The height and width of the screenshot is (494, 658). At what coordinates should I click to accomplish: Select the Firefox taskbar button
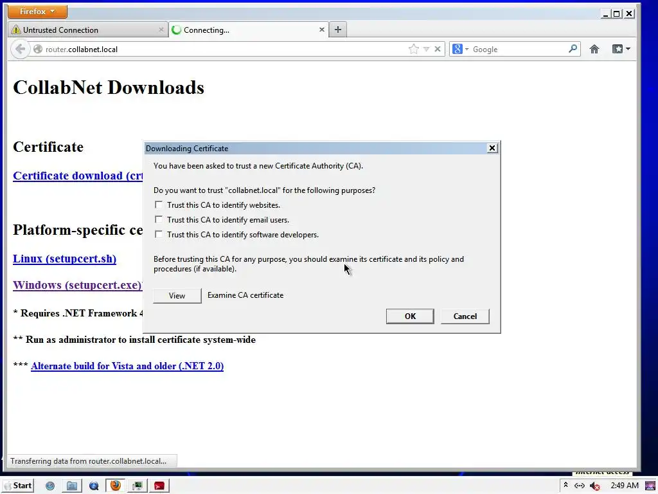pos(116,486)
